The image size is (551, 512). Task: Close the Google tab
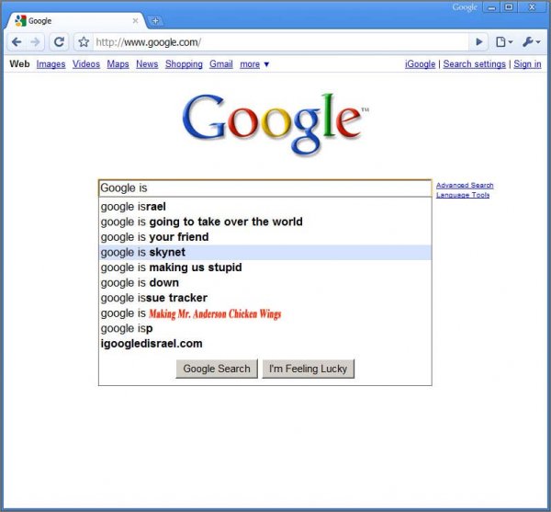pos(135,21)
